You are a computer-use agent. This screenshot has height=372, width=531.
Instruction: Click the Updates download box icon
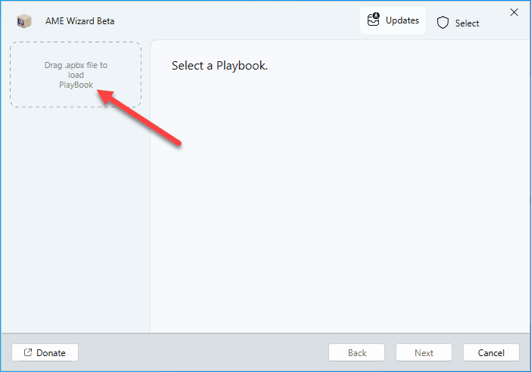click(x=374, y=20)
